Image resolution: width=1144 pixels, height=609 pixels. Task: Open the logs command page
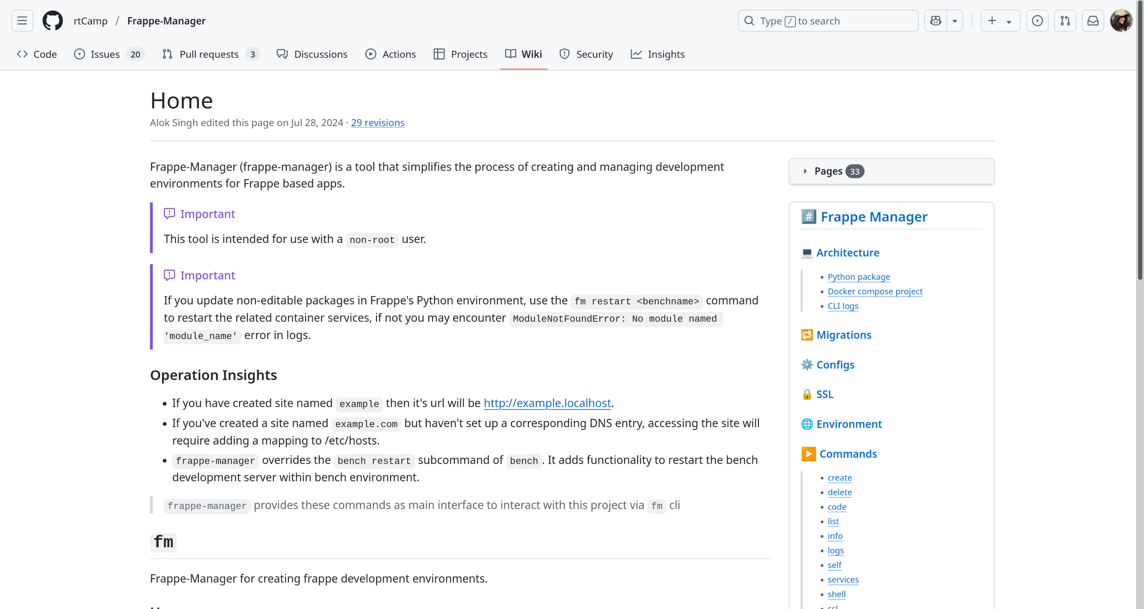click(835, 551)
